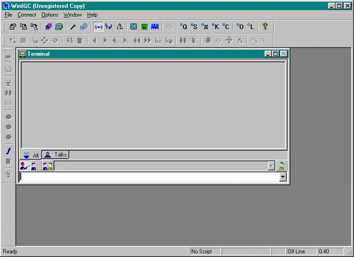Screen dimensions: 354x257
Task: Click the yellow question mark Help icon
Action: pyautogui.click(x=265, y=27)
